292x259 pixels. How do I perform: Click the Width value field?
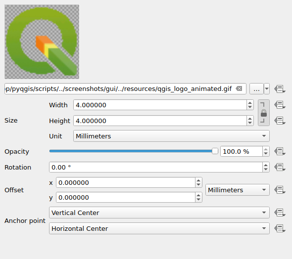160,105
